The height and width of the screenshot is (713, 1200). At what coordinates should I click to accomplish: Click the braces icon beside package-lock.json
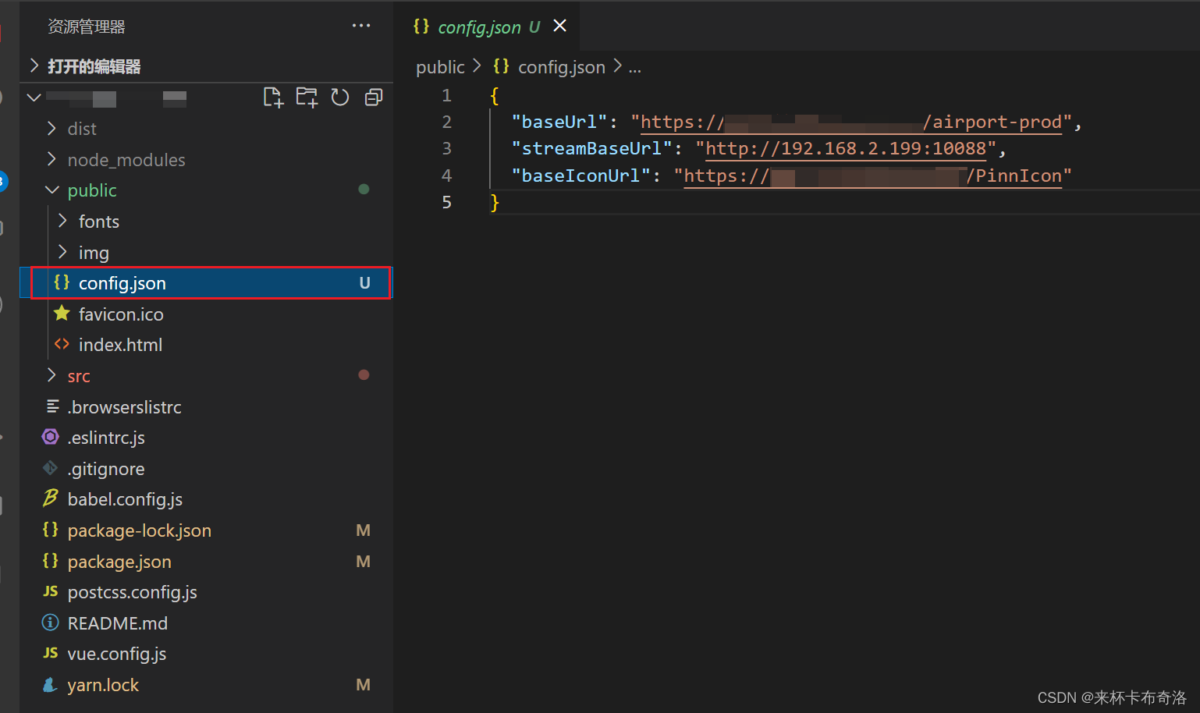(51, 529)
